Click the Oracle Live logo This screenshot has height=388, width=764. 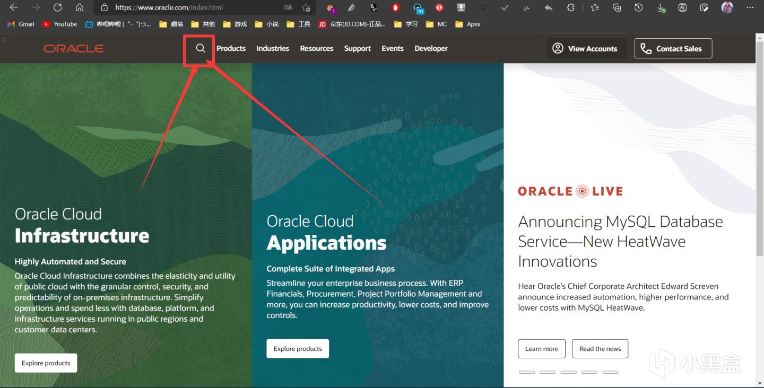point(570,191)
